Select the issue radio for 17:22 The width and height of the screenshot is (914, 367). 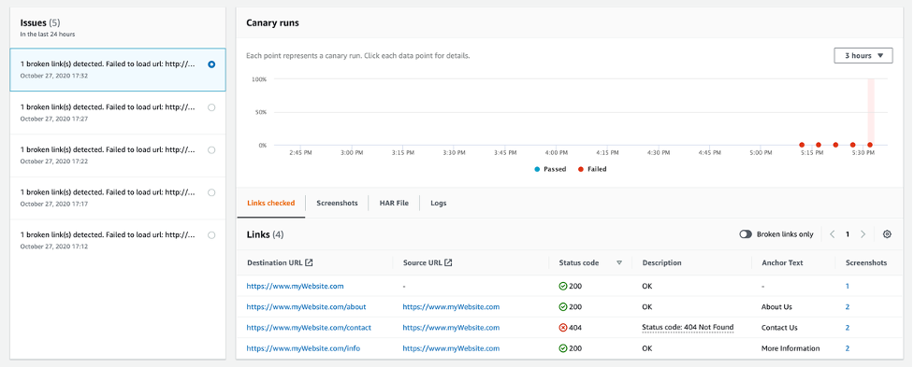coord(211,150)
